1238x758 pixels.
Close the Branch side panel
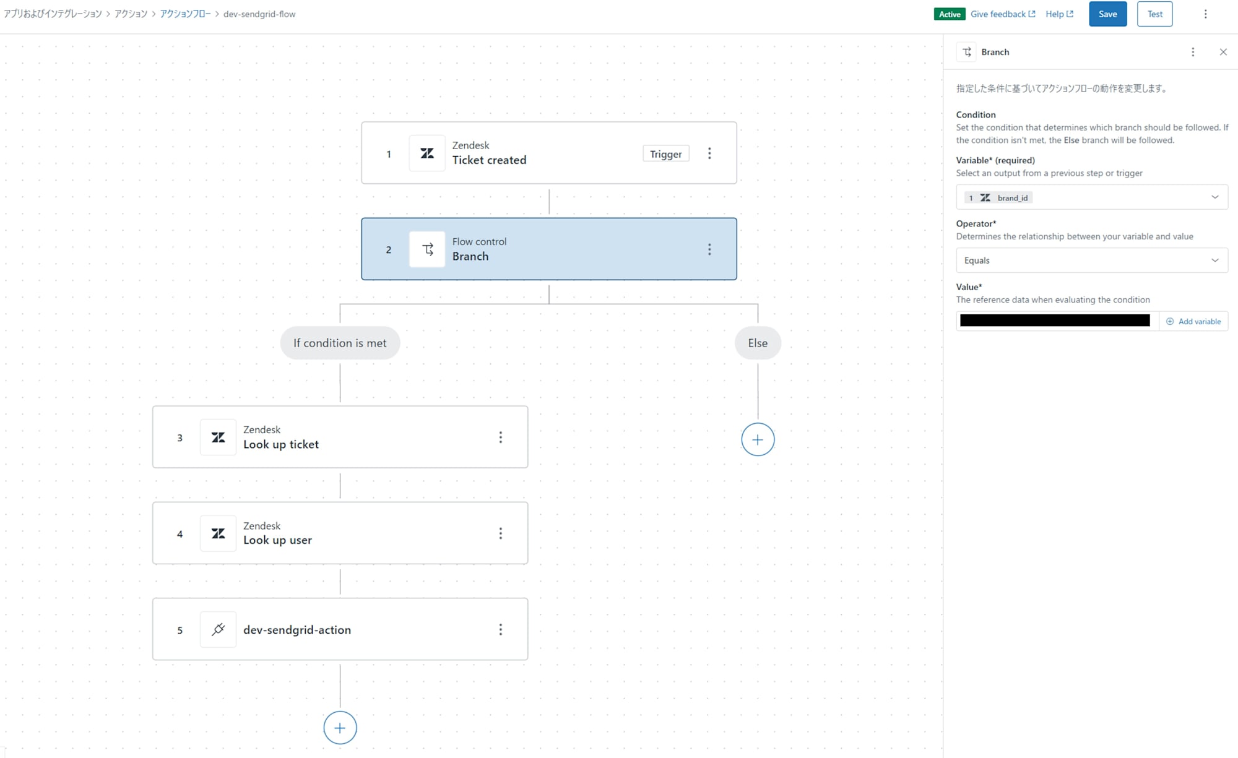(1223, 52)
